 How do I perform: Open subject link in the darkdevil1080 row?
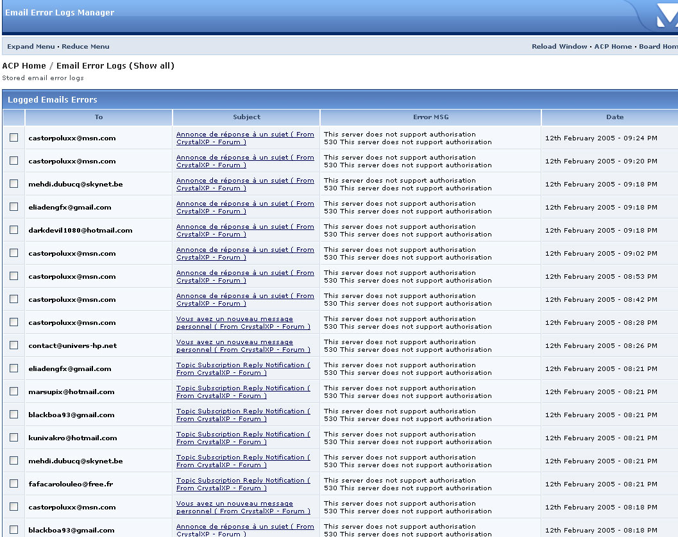(245, 230)
